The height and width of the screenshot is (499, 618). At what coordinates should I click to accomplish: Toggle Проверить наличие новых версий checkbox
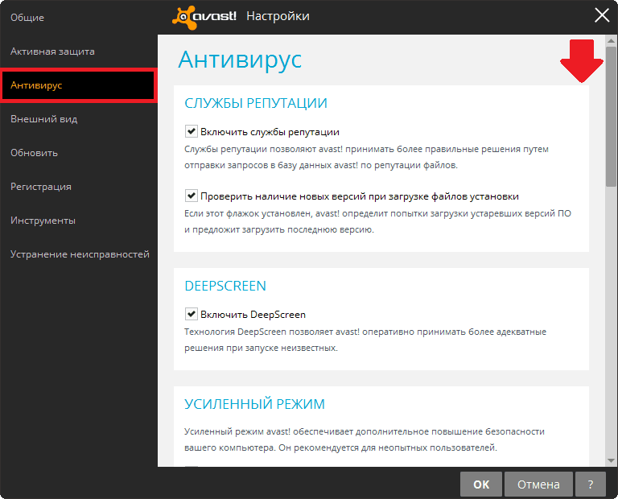(192, 196)
